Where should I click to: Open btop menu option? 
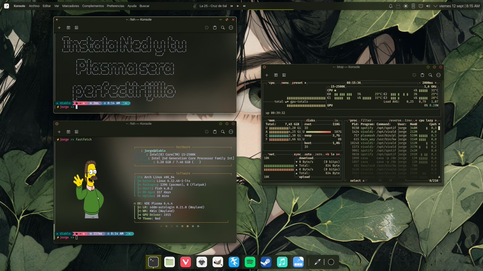coord(285,83)
